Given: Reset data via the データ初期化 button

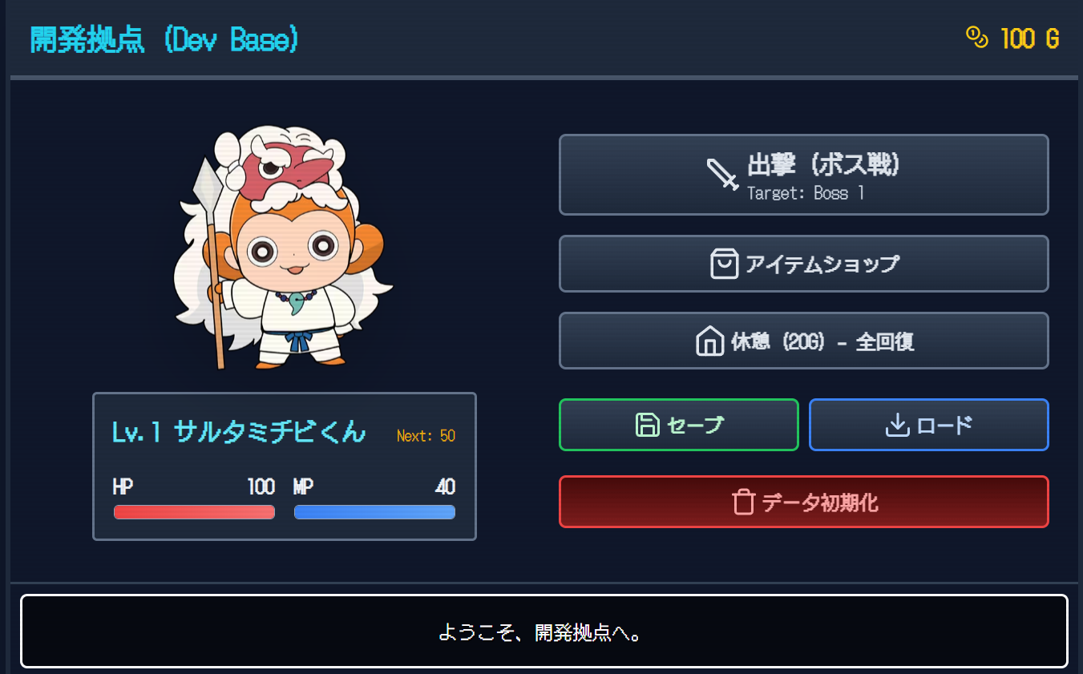Looking at the screenshot, I should point(804,502).
